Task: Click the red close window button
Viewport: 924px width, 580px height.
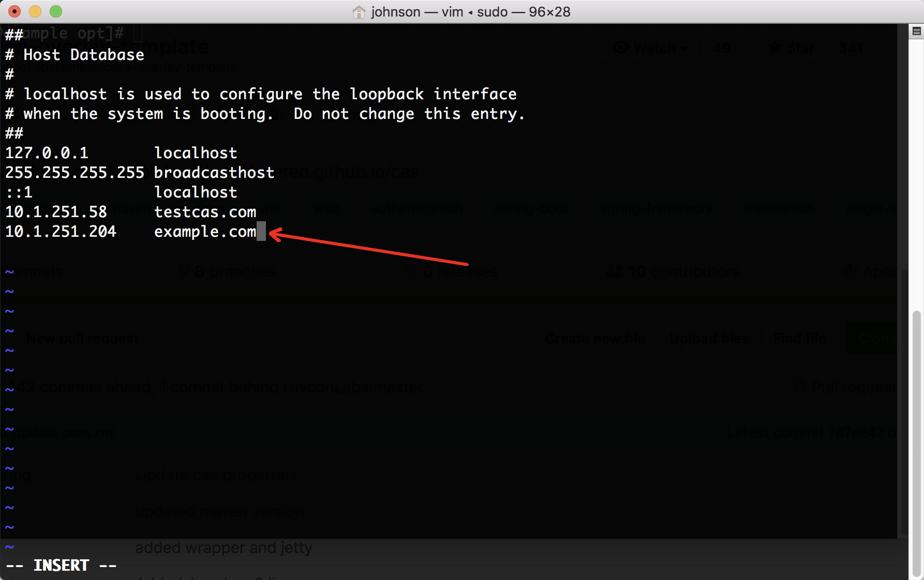Action: pyautogui.click(x=14, y=11)
